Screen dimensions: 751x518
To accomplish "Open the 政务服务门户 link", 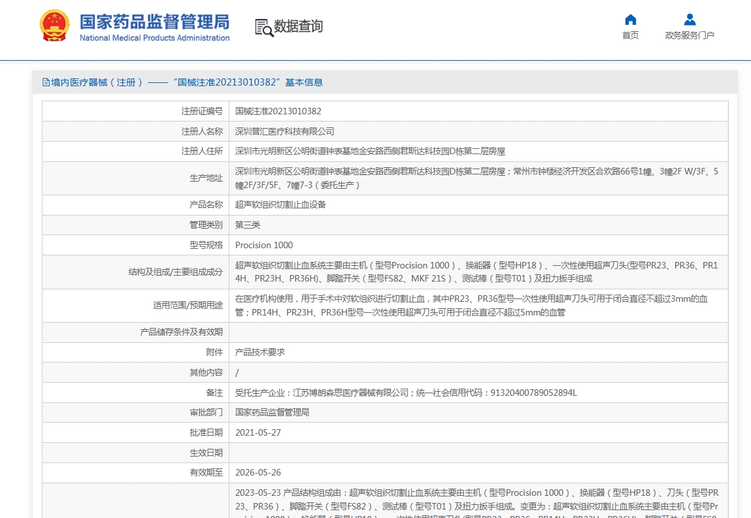I will (689, 35).
